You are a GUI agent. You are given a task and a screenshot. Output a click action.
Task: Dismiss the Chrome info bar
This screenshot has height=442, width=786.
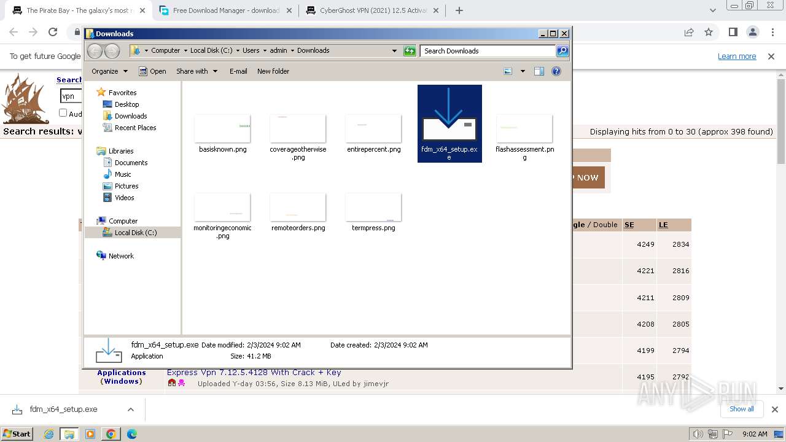pyautogui.click(x=771, y=56)
